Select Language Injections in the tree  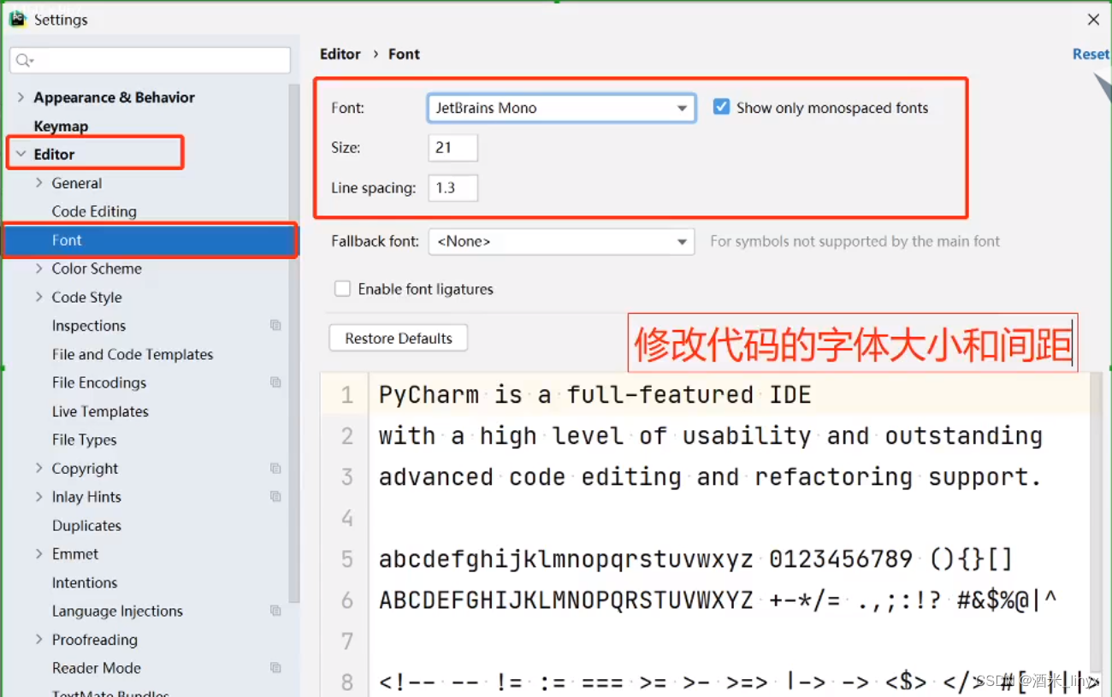click(x=117, y=611)
